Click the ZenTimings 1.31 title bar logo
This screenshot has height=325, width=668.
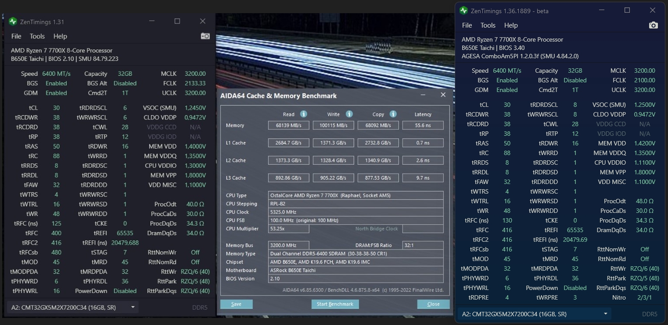click(x=13, y=21)
